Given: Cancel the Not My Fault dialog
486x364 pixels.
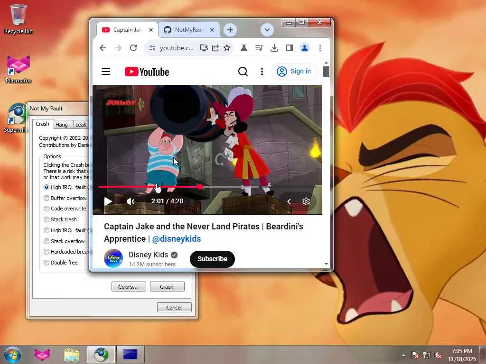Looking at the screenshot, I should [174, 307].
